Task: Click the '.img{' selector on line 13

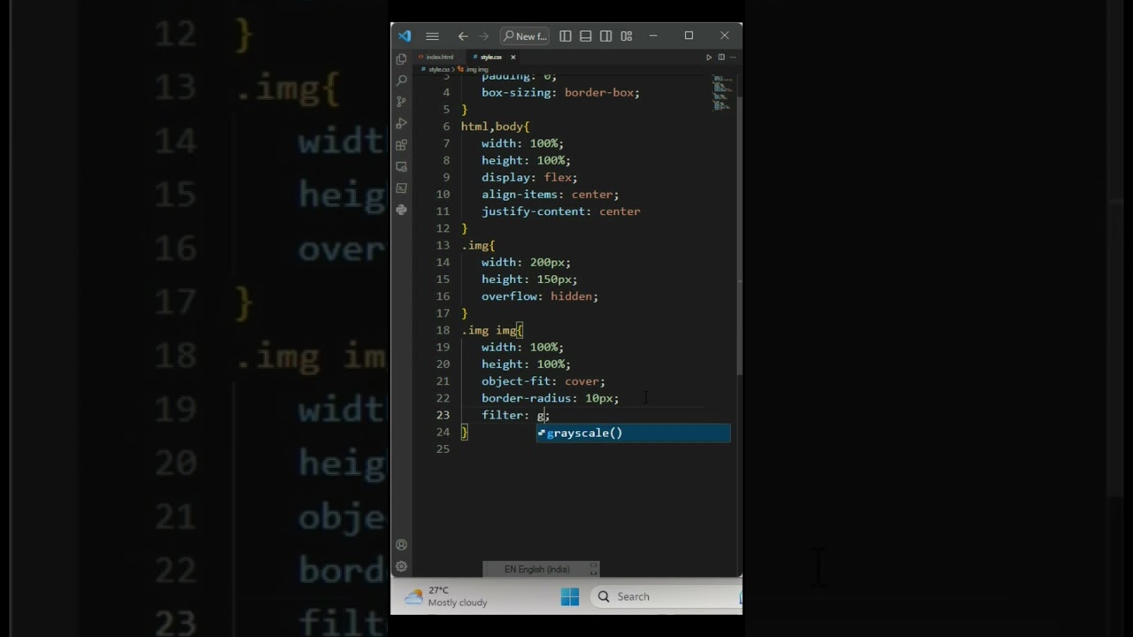Action: point(478,245)
